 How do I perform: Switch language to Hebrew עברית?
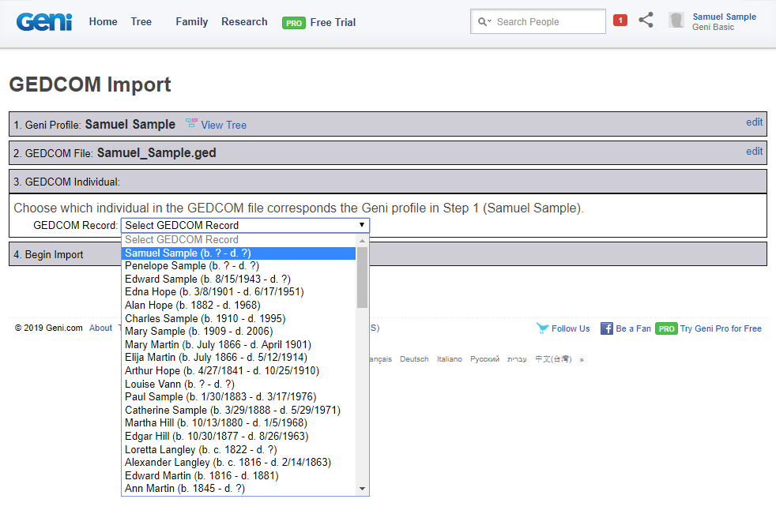point(517,359)
